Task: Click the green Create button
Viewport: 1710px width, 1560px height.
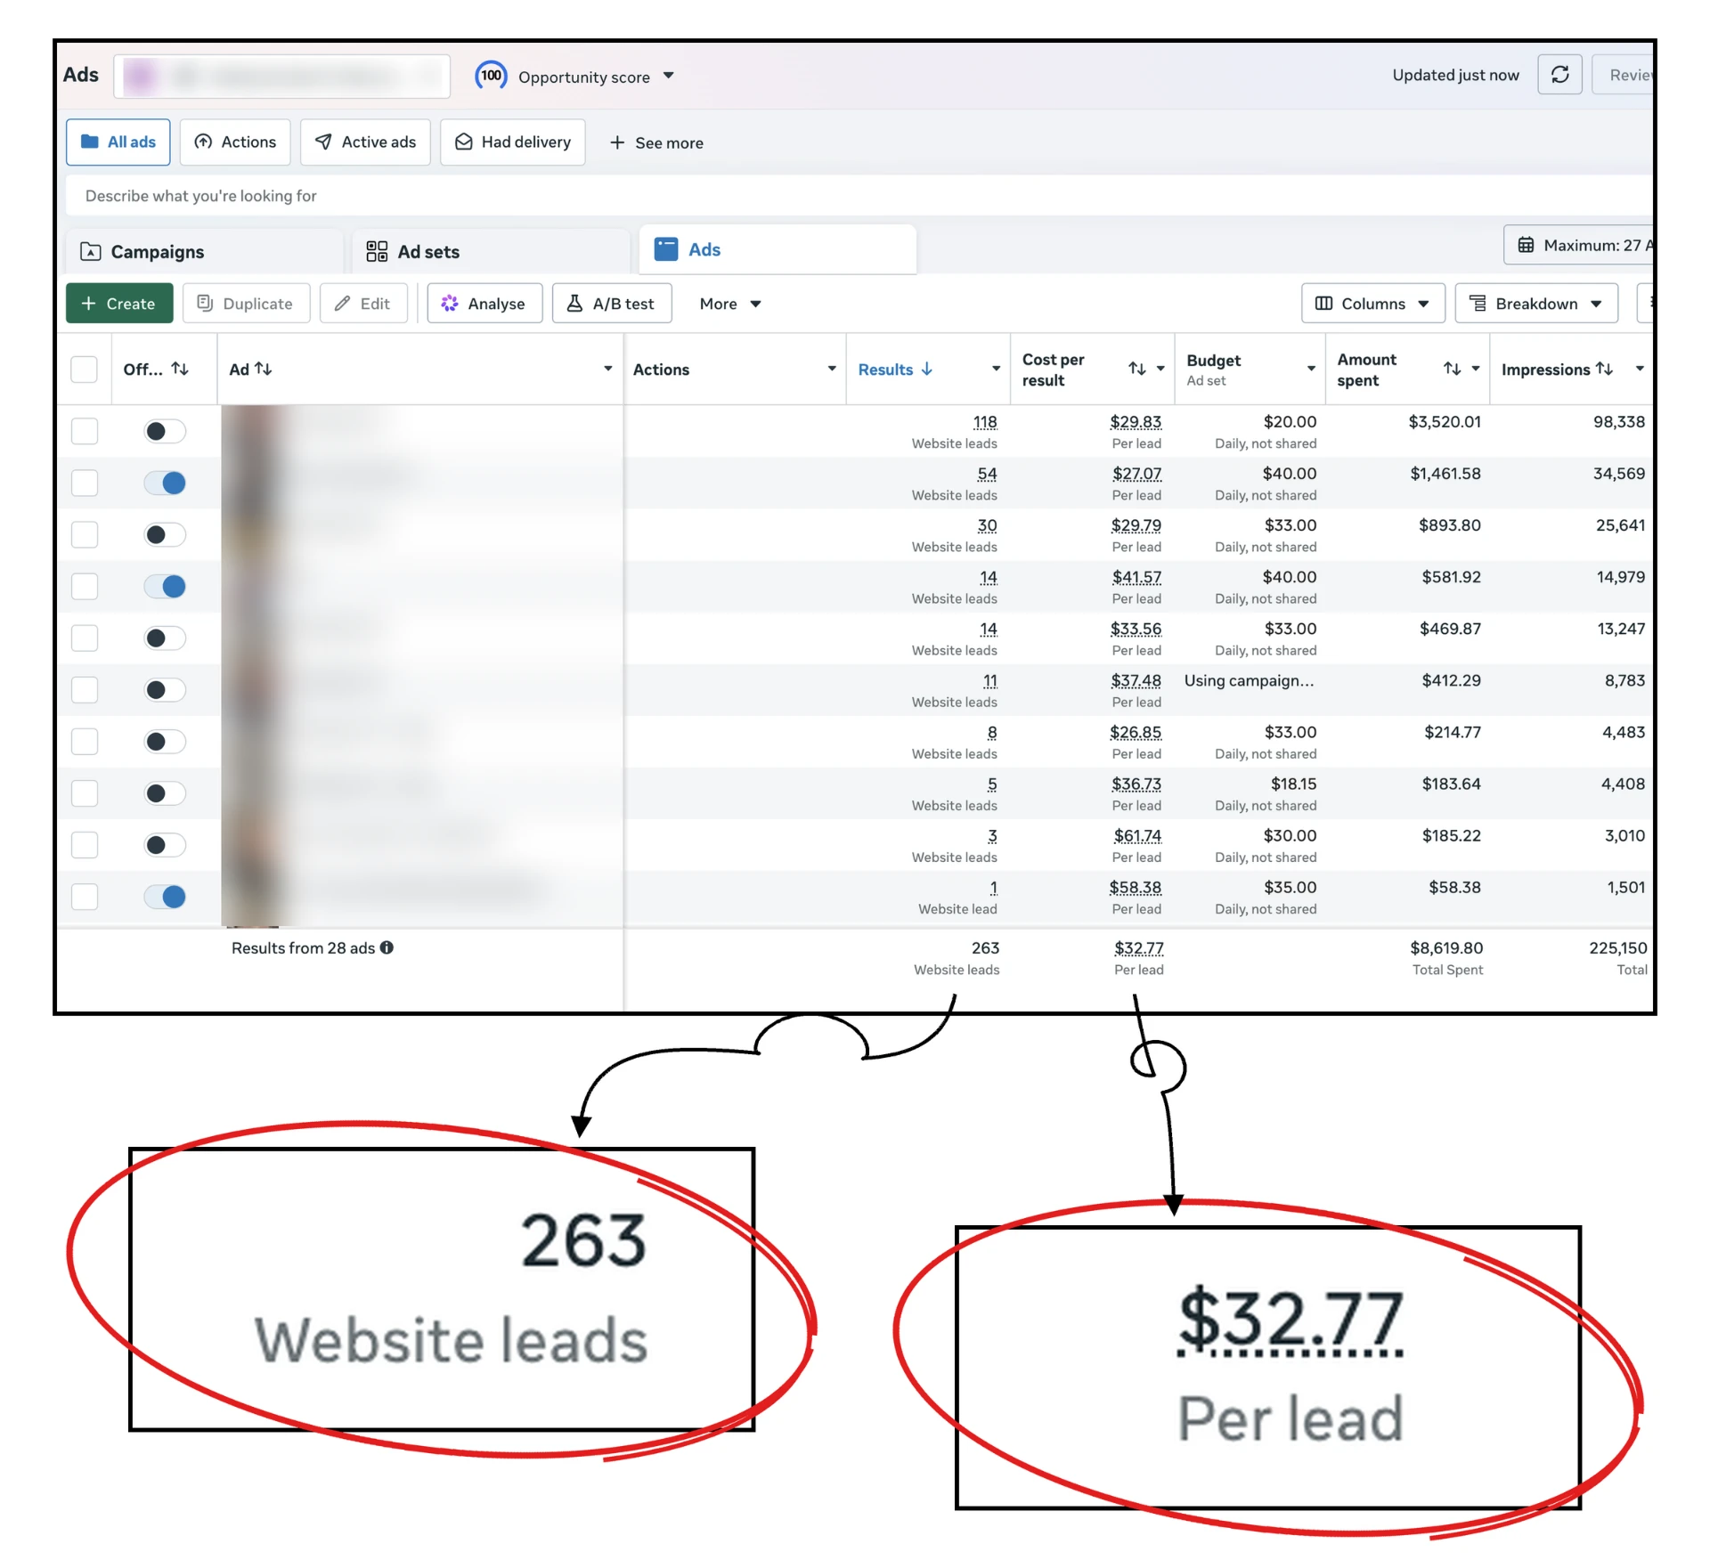Action: pos(119,304)
